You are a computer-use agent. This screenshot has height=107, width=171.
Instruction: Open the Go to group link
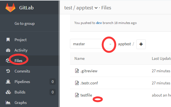[25, 23]
